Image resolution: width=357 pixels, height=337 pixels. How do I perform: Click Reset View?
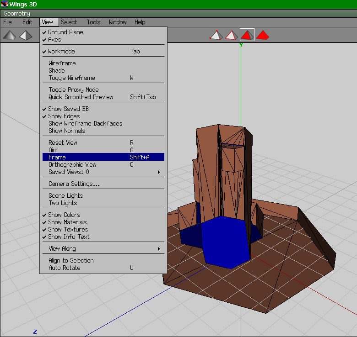coord(63,143)
